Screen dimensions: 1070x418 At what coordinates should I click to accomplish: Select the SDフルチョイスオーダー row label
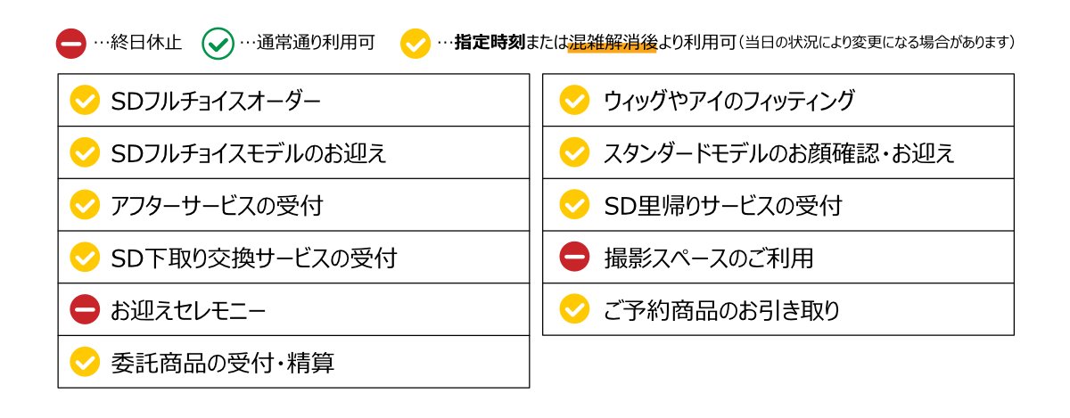[215, 101]
